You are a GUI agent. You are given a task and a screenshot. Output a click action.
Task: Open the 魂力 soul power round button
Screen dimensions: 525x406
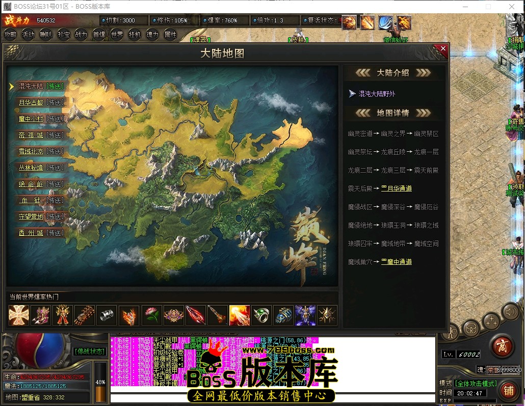(152, 35)
